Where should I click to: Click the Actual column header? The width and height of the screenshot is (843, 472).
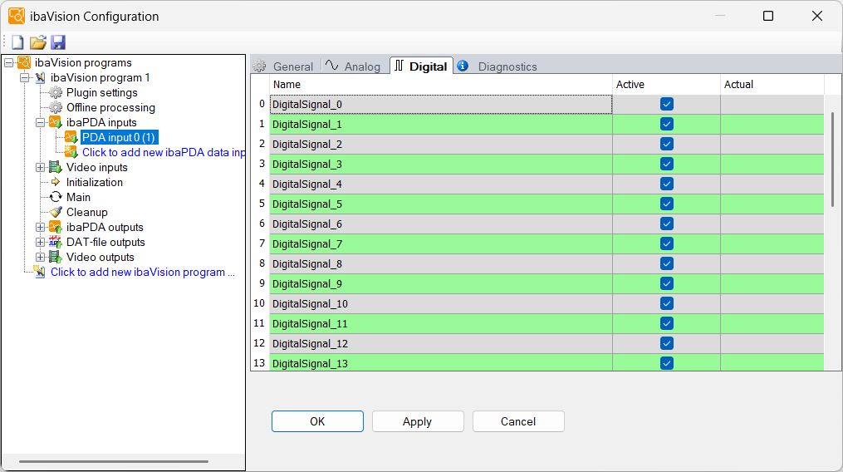[x=772, y=85]
